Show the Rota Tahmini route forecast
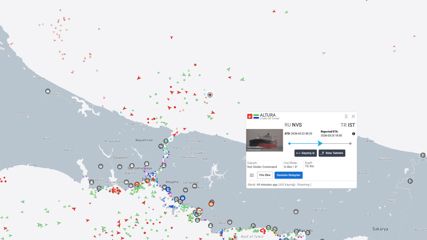 point(332,153)
